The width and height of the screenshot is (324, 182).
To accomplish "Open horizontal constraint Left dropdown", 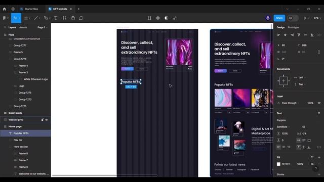I will pos(302,77).
